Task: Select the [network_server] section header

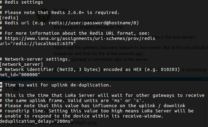Action: 21,64
